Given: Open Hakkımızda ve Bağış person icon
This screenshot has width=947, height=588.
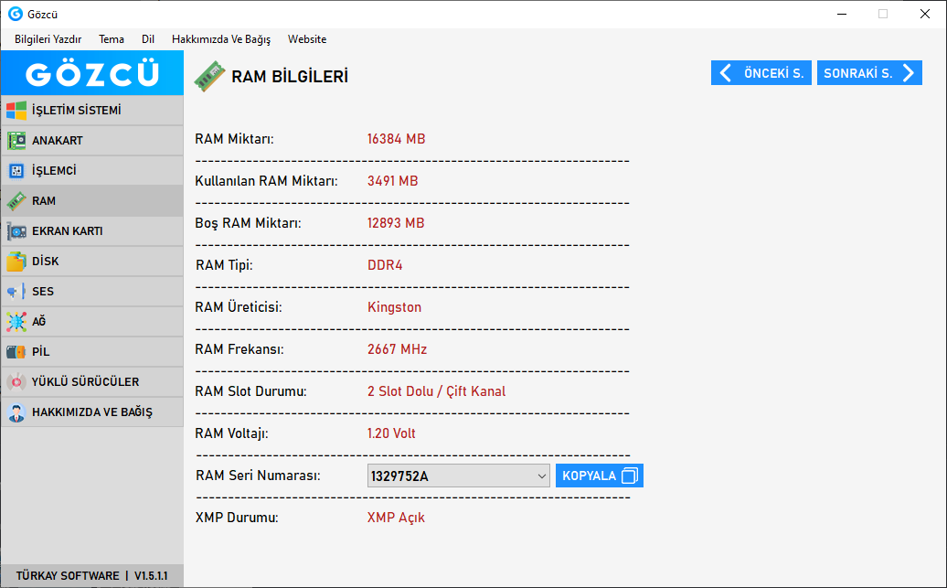Looking at the screenshot, I should pos(16,412).
